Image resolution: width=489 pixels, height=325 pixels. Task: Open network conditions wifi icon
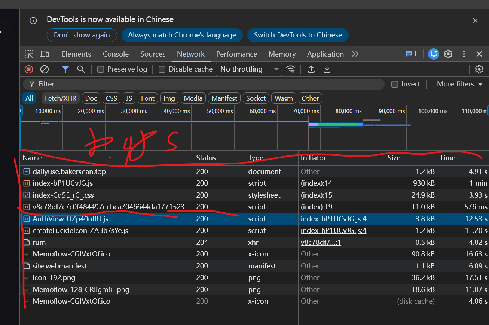[290, 69]
